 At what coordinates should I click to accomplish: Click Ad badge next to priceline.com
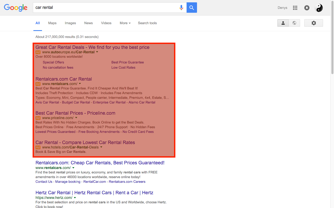[x=38, y=118]
